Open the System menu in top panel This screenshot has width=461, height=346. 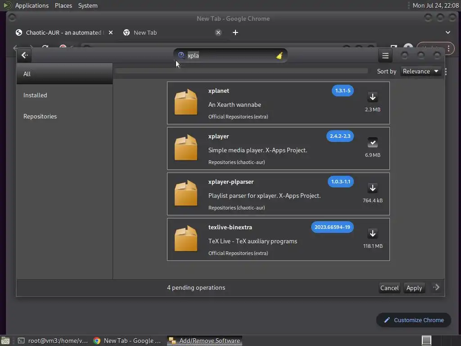coord(88,5)
